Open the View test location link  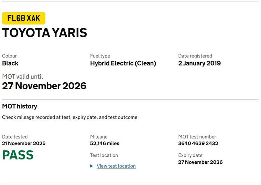point(116,166)
